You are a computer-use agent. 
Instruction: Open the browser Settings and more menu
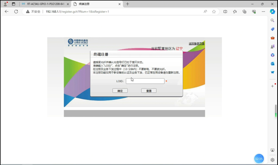point(263,12)
